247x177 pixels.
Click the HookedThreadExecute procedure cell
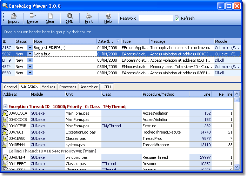(x=166, y=132)
